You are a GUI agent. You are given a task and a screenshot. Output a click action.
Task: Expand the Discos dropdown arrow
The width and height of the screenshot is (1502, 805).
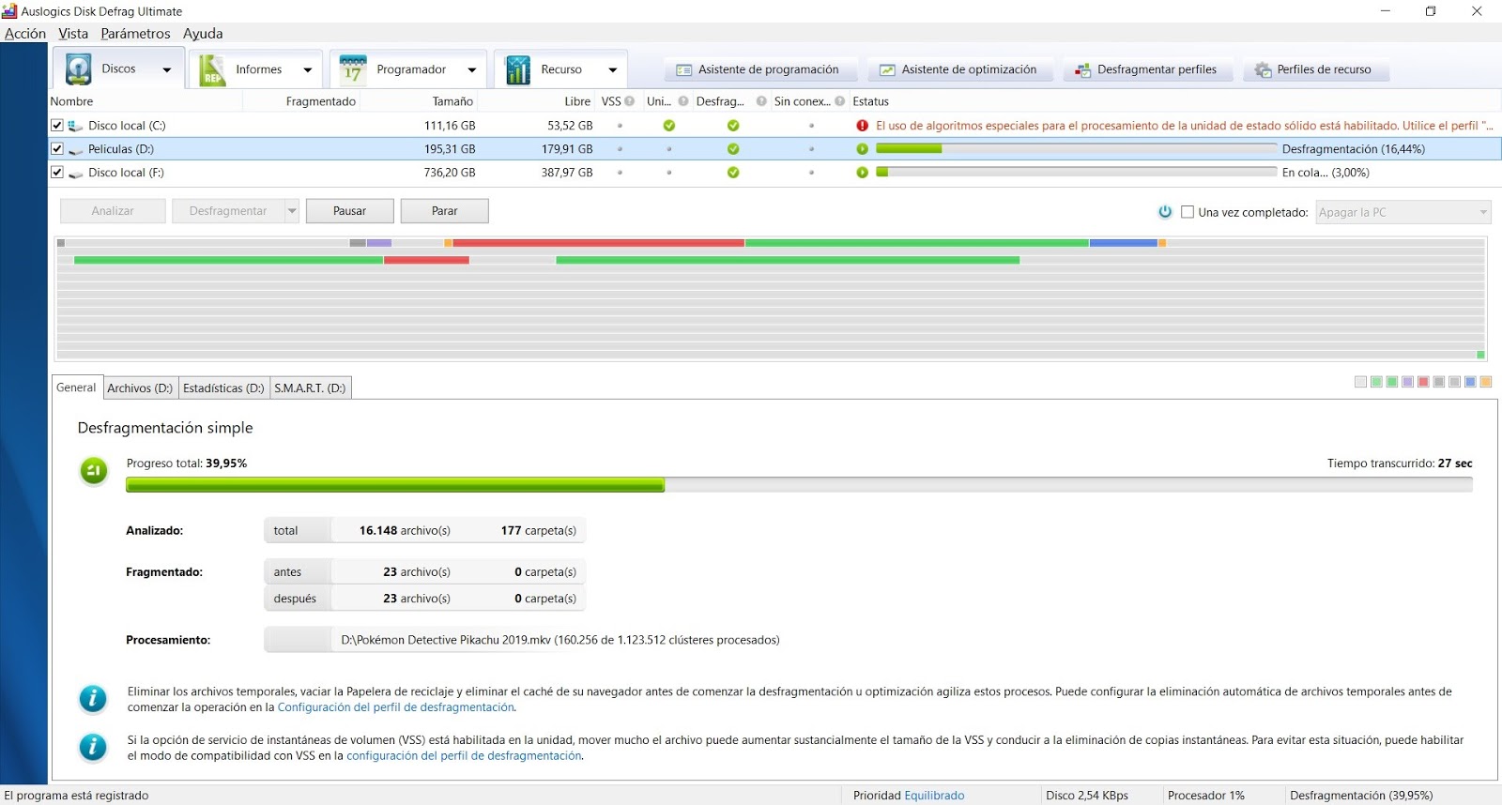167,69
